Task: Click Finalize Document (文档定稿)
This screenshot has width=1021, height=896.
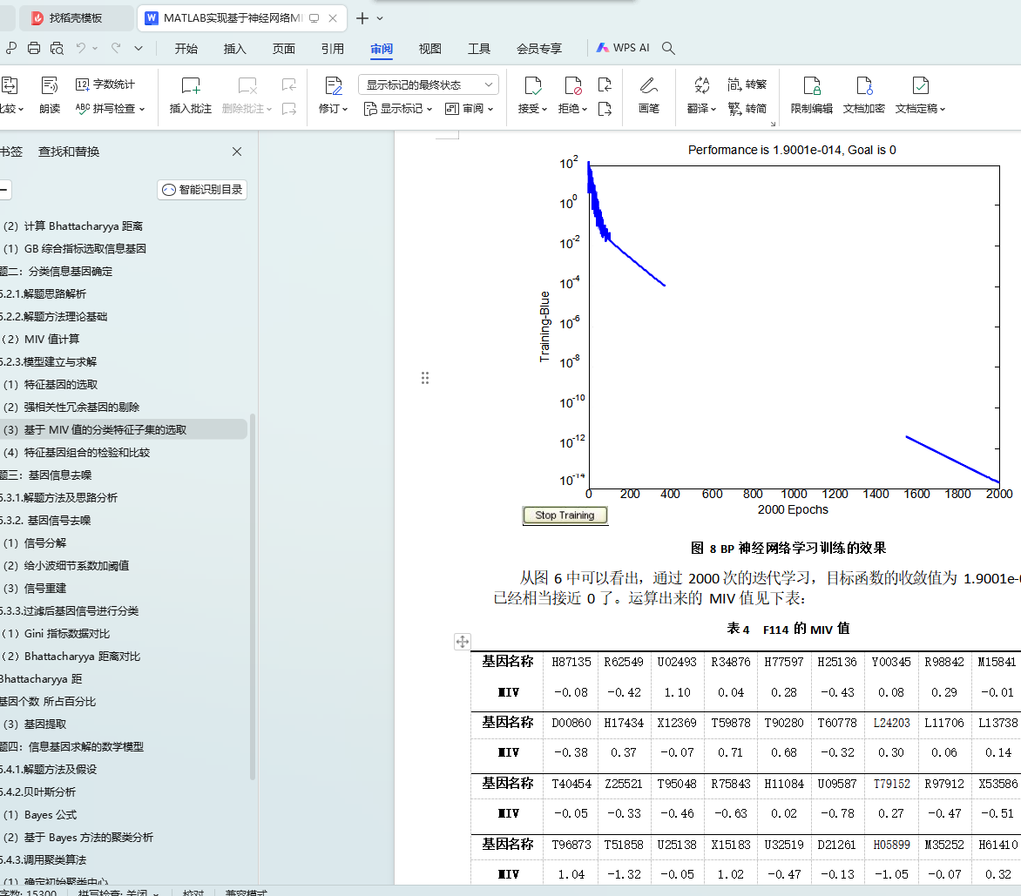Action: (919, 95)
